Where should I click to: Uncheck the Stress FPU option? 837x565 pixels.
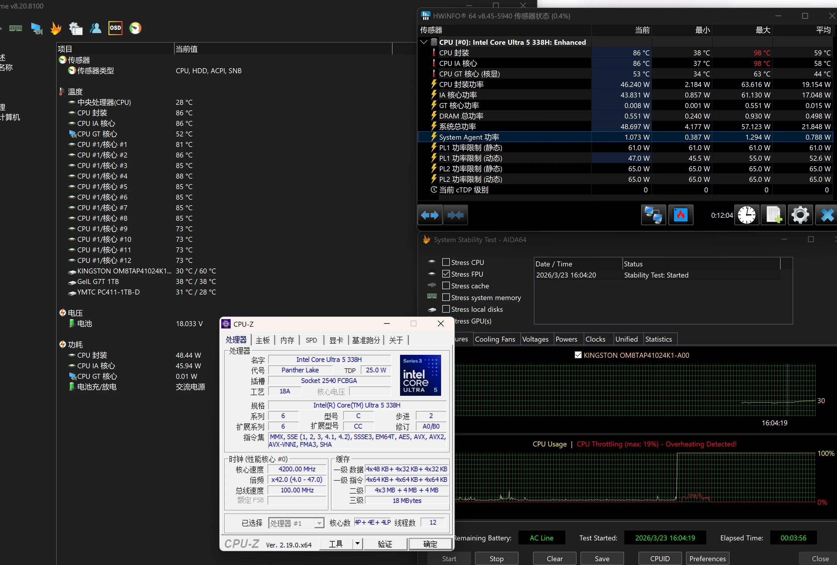point(446,274)
